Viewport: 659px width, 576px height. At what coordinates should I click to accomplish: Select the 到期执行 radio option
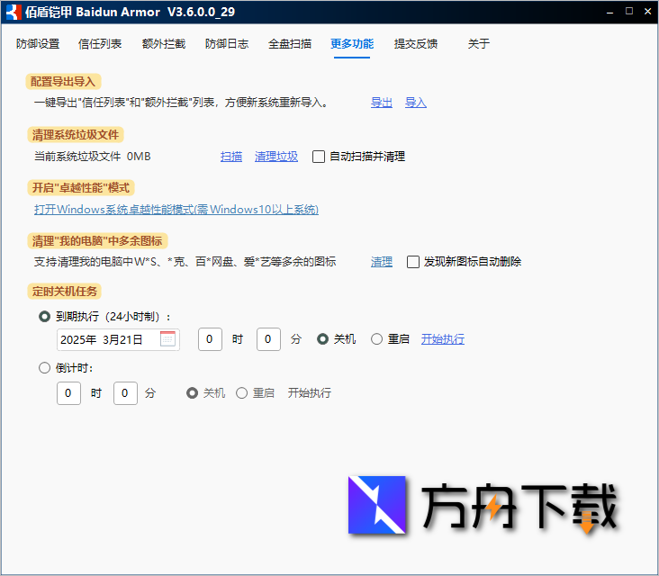[x=44, y=317]
